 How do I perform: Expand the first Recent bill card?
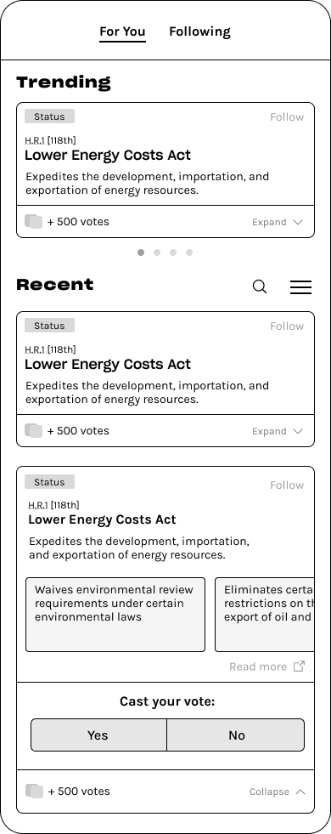tap(278, 431)
